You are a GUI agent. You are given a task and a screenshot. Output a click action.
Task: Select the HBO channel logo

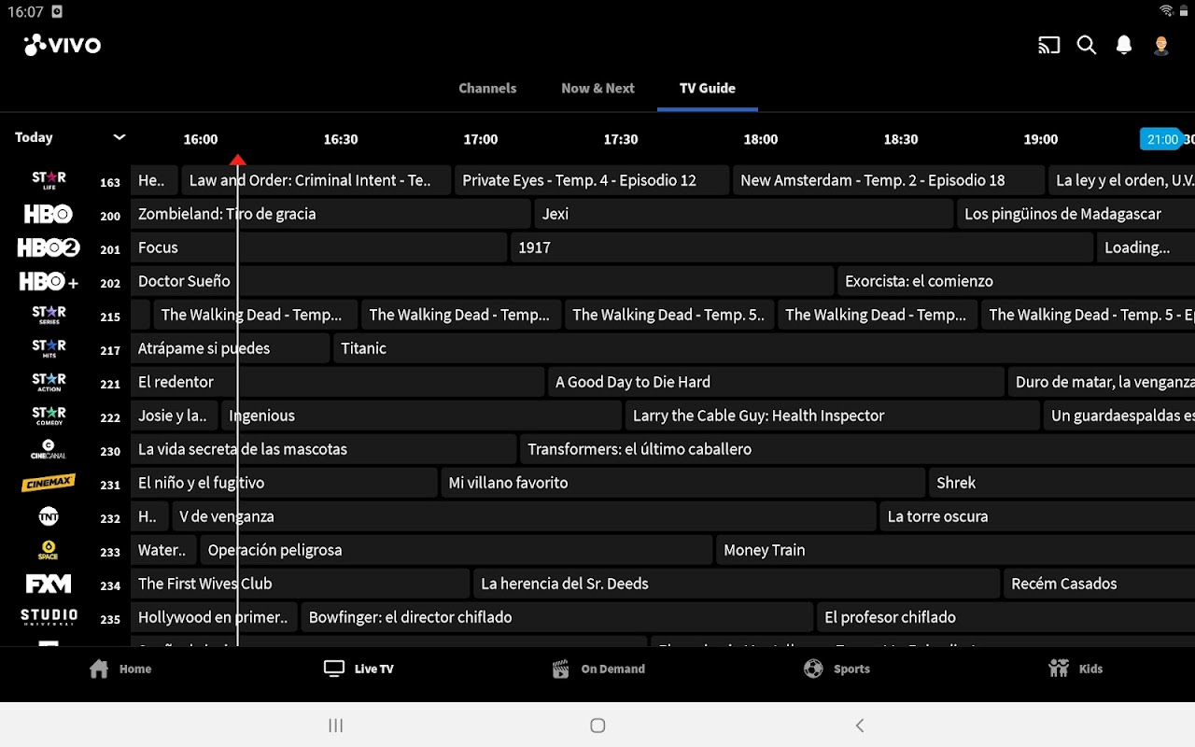49,214
